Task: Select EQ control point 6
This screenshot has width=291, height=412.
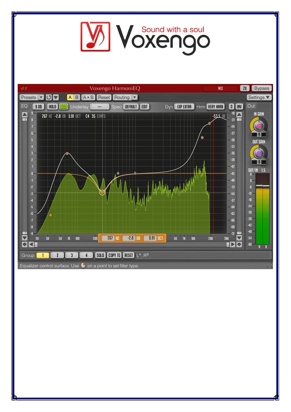Action: click(202, 138)
